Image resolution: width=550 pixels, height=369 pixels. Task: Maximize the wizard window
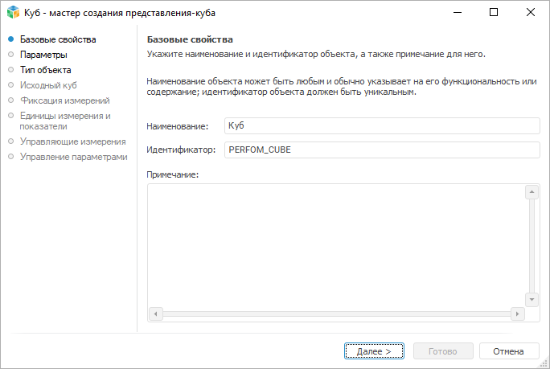[x=494, y=13]
